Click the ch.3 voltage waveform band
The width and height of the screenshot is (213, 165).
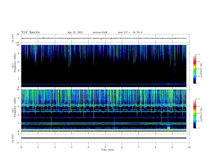(104, 138)
